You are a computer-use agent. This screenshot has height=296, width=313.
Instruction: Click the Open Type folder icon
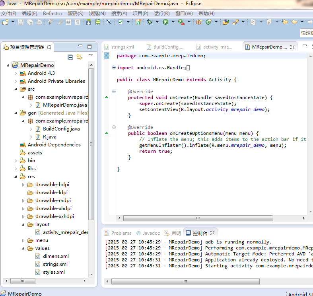226,22
